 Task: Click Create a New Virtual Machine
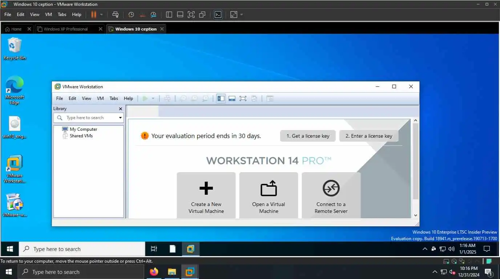click(206, 195)
